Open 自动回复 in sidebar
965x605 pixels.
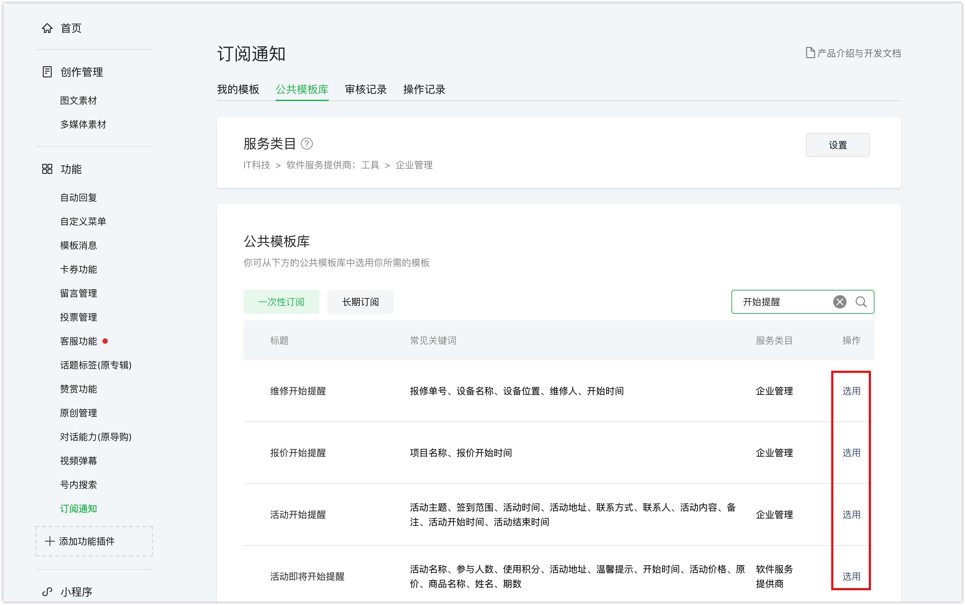79,197
